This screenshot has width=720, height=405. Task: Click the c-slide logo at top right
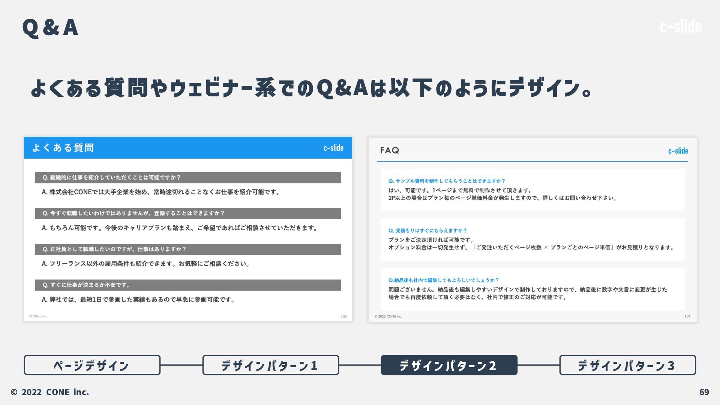coord(680,27)
